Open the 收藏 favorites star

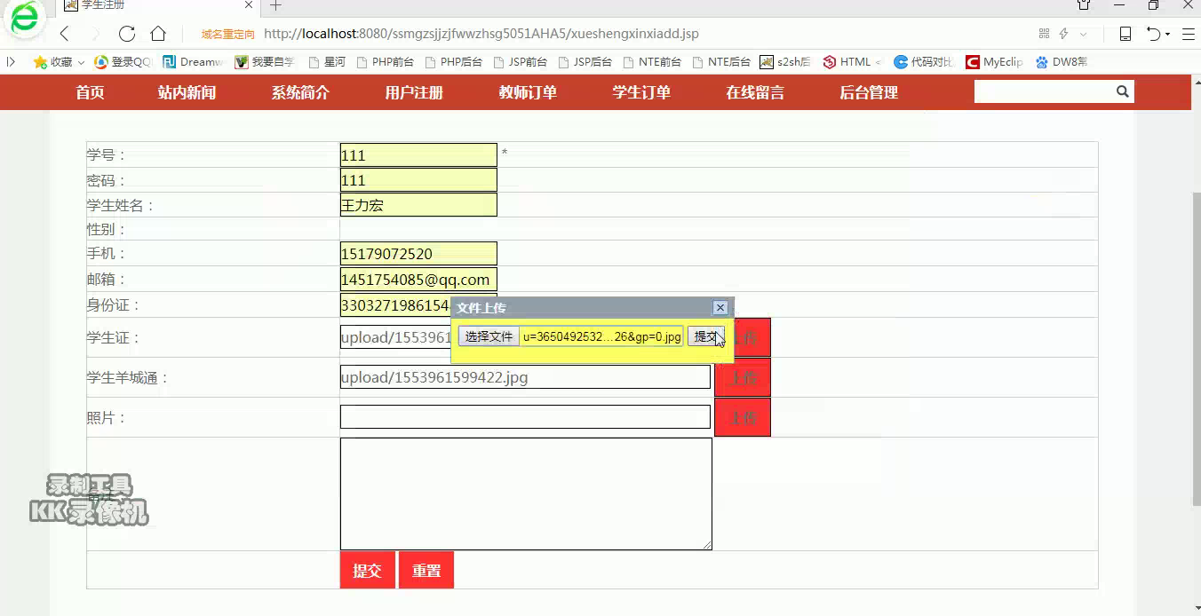[x=52, y=62]
